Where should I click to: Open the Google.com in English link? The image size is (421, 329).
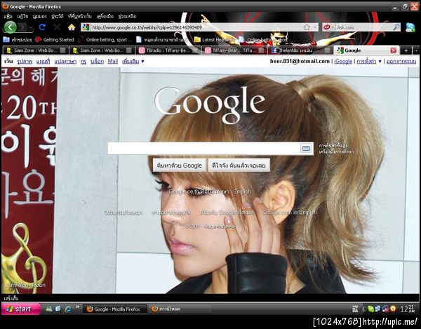pos(290,213)
